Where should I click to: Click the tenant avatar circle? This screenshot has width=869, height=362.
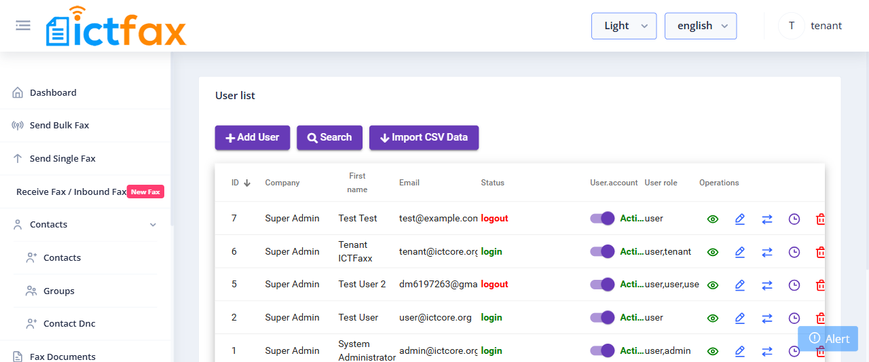(x=792, y=26)
